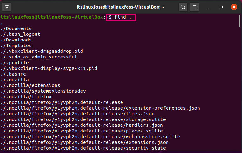Click the vertical scrollbar thumb
242x153 pixels.
239,21
